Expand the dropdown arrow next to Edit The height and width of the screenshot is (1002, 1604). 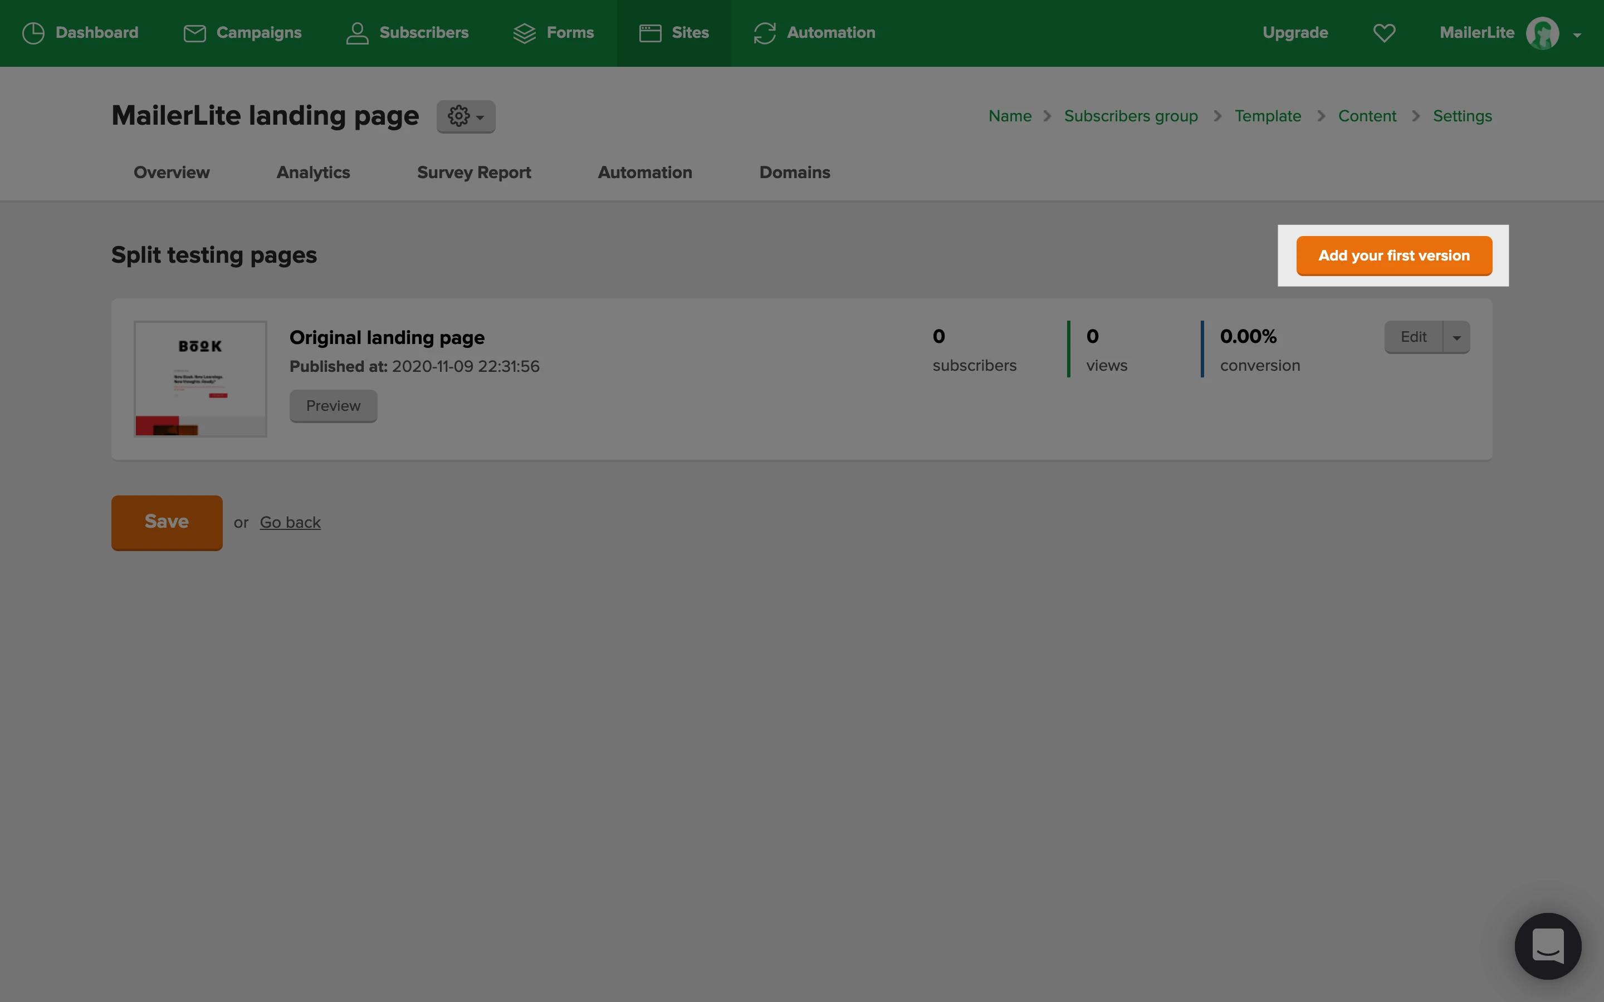pos(1457,337)
